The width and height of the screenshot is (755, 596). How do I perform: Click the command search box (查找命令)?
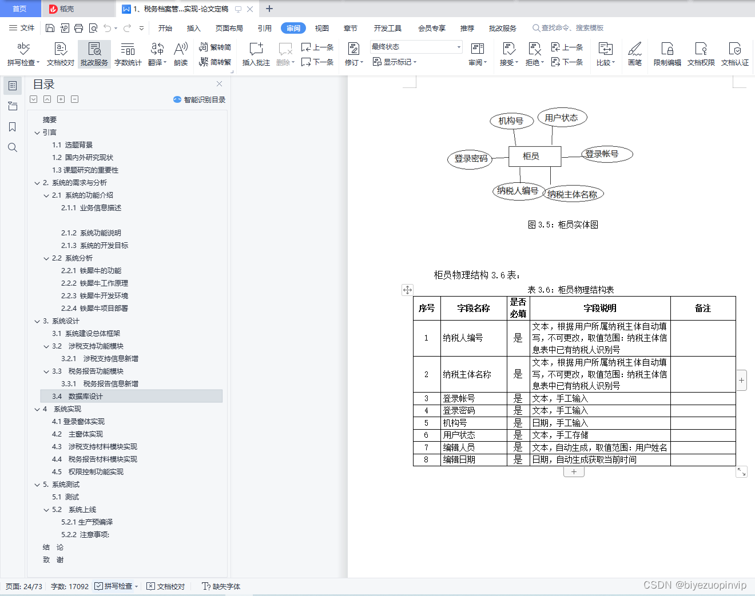click(568, 28)
